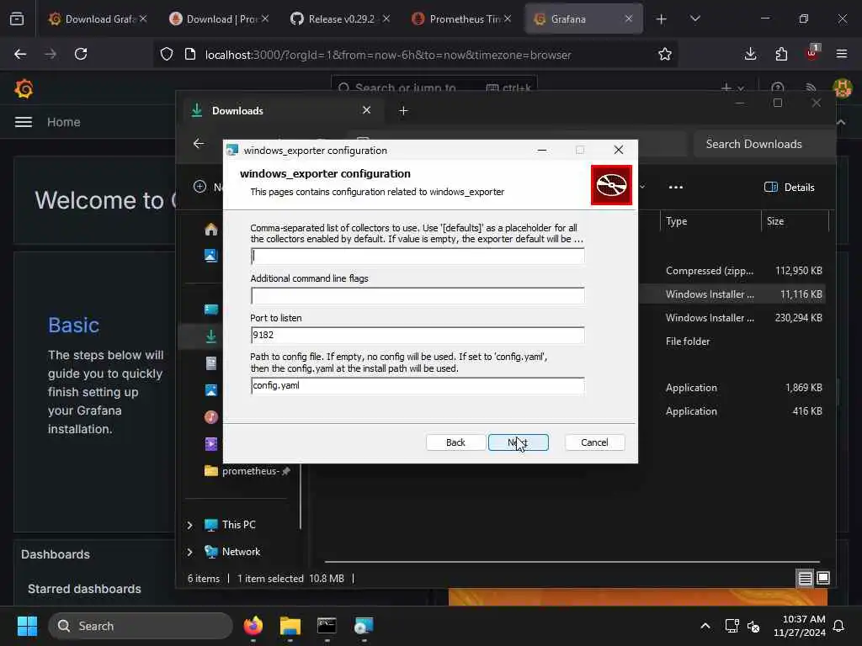The height and width of the screenshot is (646, 862).
Task: Open the Documents icon in Explorer sidebar
Action: 211,363
